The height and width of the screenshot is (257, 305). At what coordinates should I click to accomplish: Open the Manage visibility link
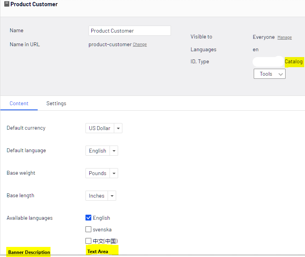284,38
